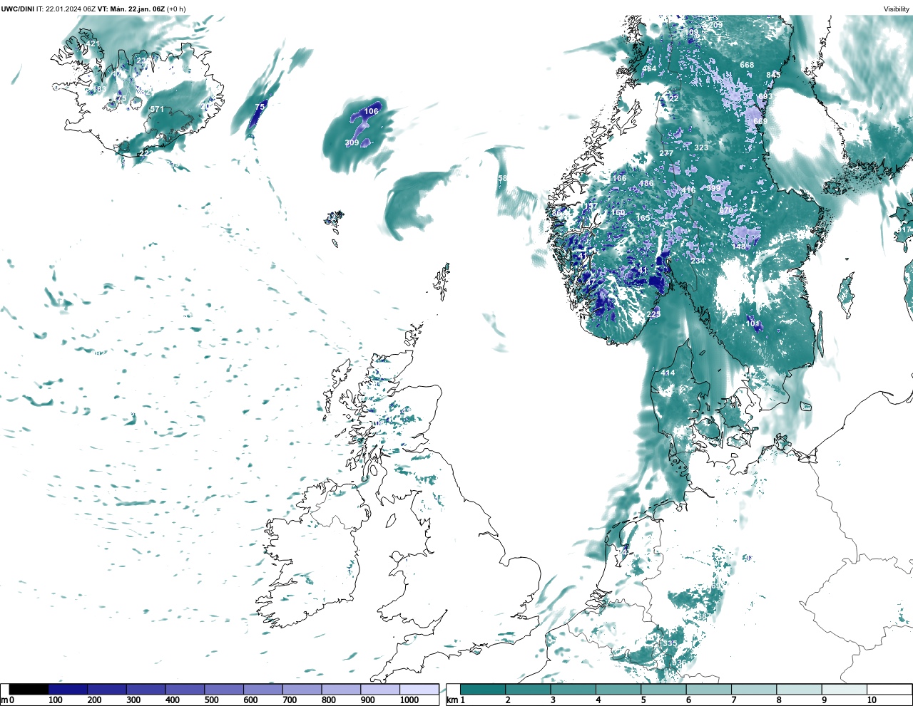913x706 pixels.
Task: Click the 200–300 m legend swatch
Action: (106, 690)
